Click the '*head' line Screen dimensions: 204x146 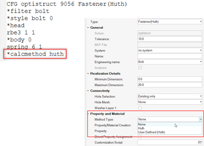pos(16,25)
